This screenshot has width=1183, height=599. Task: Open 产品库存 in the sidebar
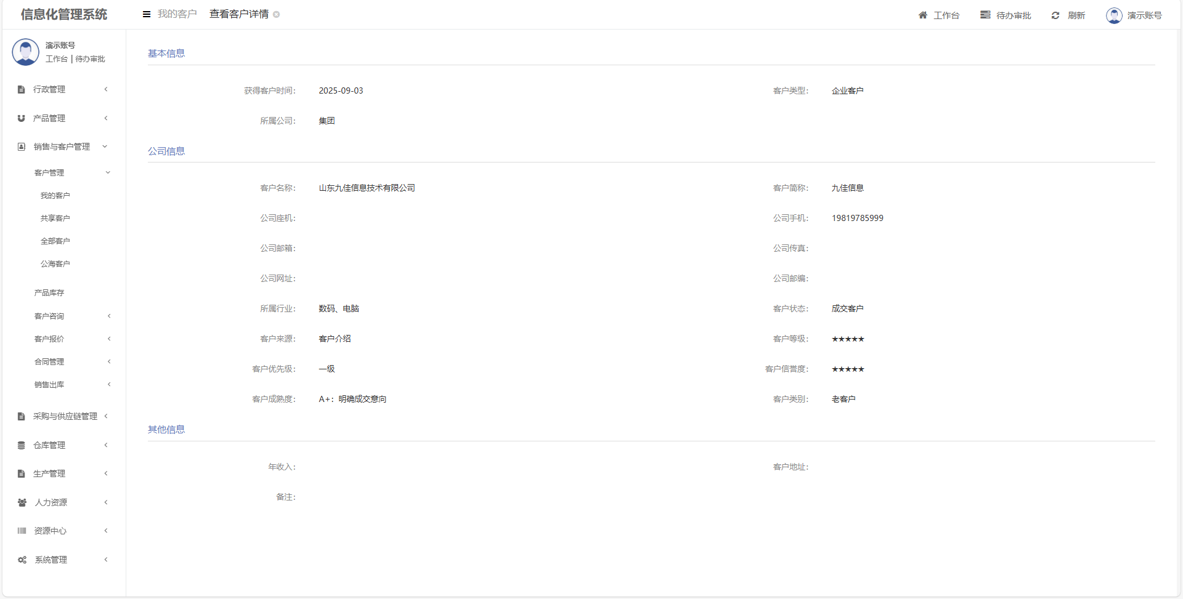[49, 293]
